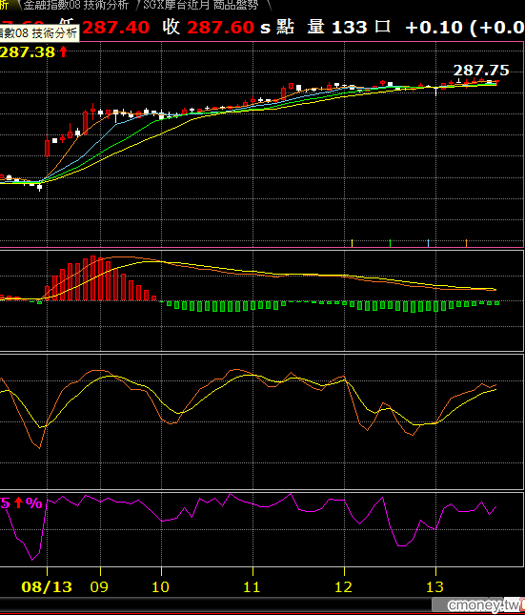The width and height of the screenshot is (525, 615).
Task: Click the horizontal scrollbar at the bottom
Action: click(x=262, y=604)
